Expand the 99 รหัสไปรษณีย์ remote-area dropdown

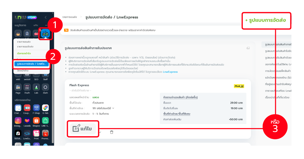113,108
